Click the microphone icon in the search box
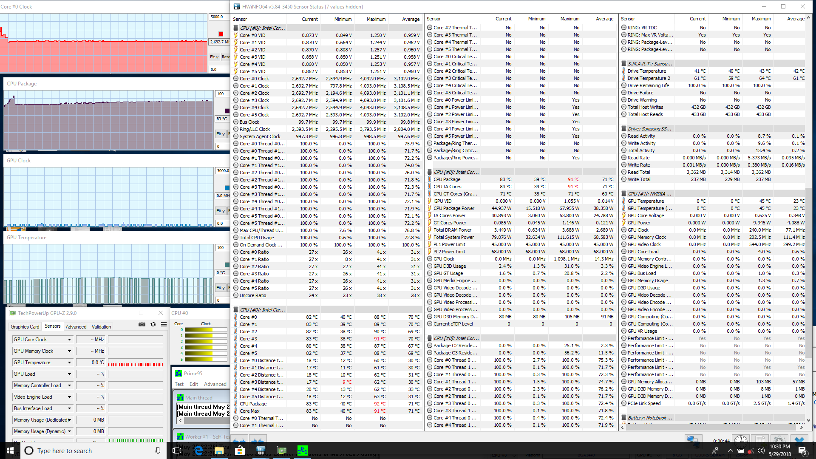Screen dimensions: 816x459 pyautogui.click(x=158, y=450)
